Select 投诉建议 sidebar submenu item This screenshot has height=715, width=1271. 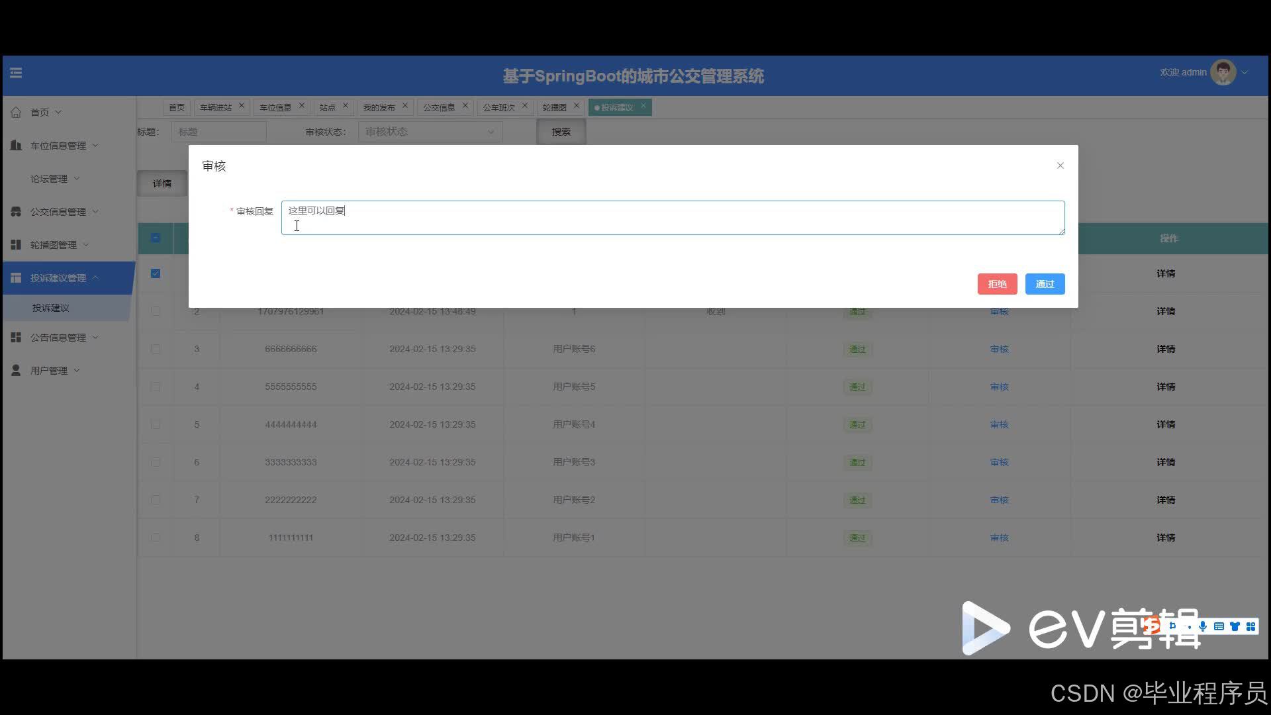pyautogui.click(x=50, y=308)
